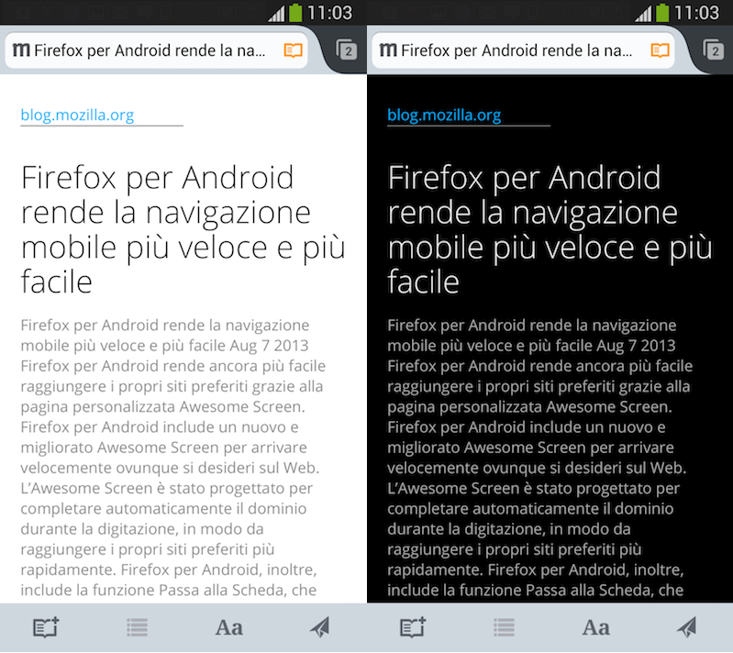This screenshot has height=653, width=733.
Task: Tap the green battery icon in the left status bar
Action: pos(295,12)
